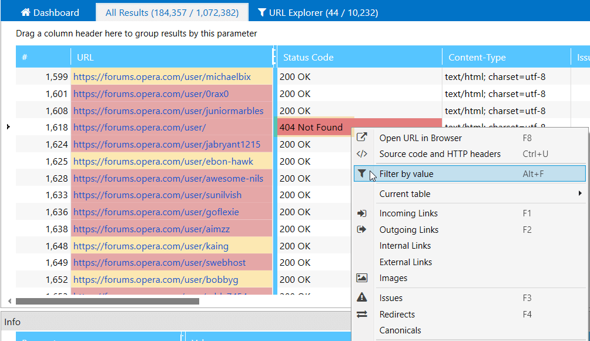
Task: Click the URL Explorer funnel icon
Action: tap(262, 13)
